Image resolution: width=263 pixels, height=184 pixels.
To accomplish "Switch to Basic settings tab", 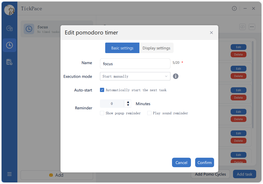I will pyautogui.click(x=122, y=48).
